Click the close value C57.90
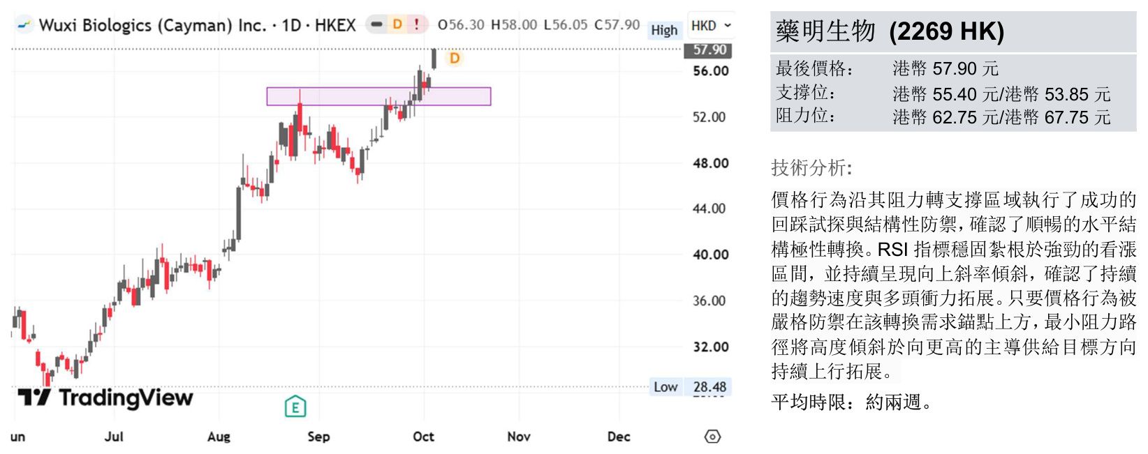This screenshot has width=1148, height=454. [x=617, y=25]
